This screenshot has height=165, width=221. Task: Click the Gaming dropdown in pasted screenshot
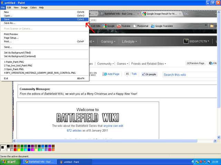pos(108,42)
